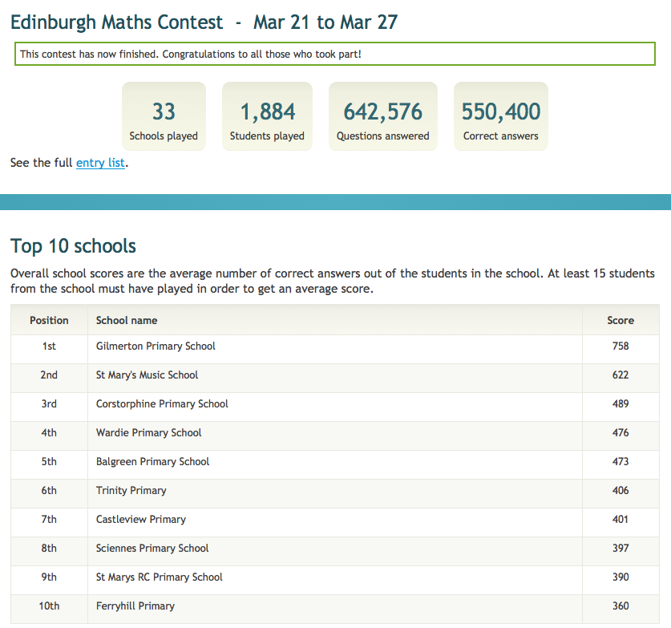671x628 pixels.
Task: Click the score 397 for Sciennes Primary
Action: 620,549
